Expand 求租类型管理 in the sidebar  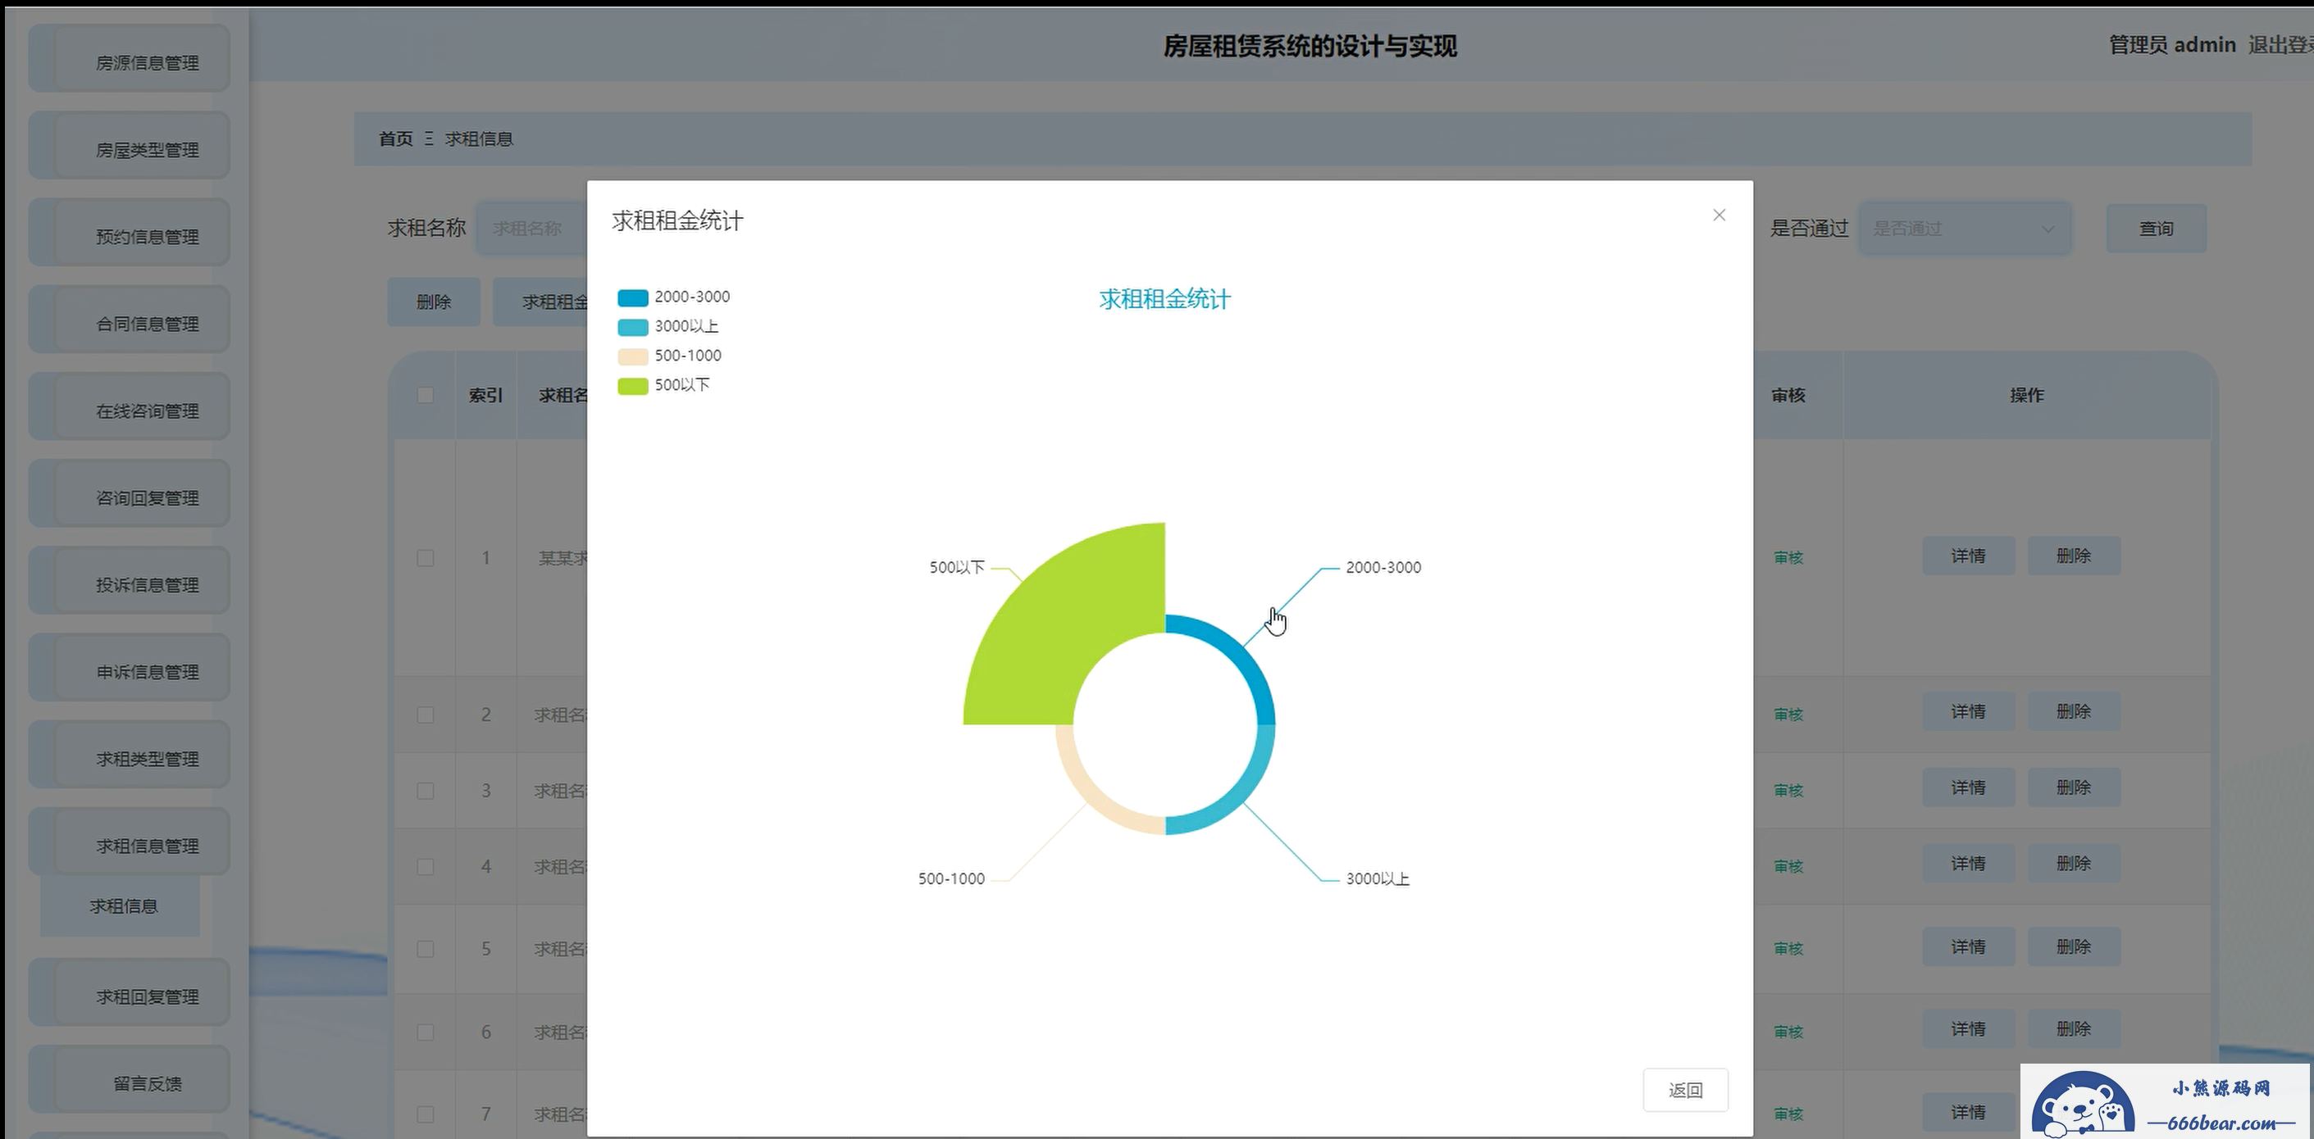(x=130, y=756)
